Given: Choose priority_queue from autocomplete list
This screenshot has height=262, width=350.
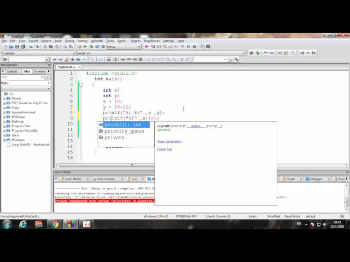Looking at the screenshot, I should pos(124,131).
